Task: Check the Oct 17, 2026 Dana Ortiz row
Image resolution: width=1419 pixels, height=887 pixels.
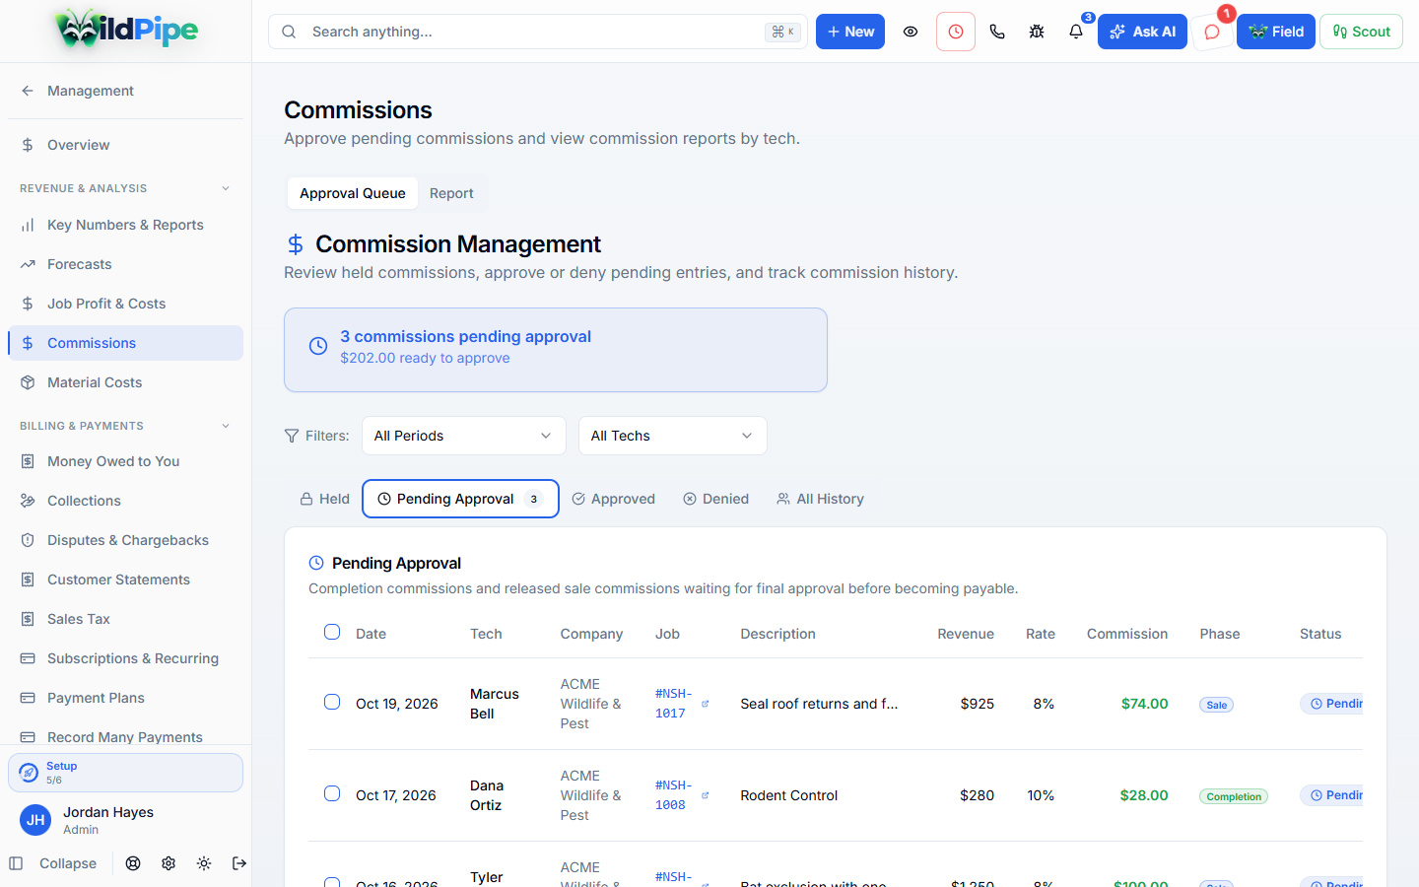Action: [x=332, y=793]
